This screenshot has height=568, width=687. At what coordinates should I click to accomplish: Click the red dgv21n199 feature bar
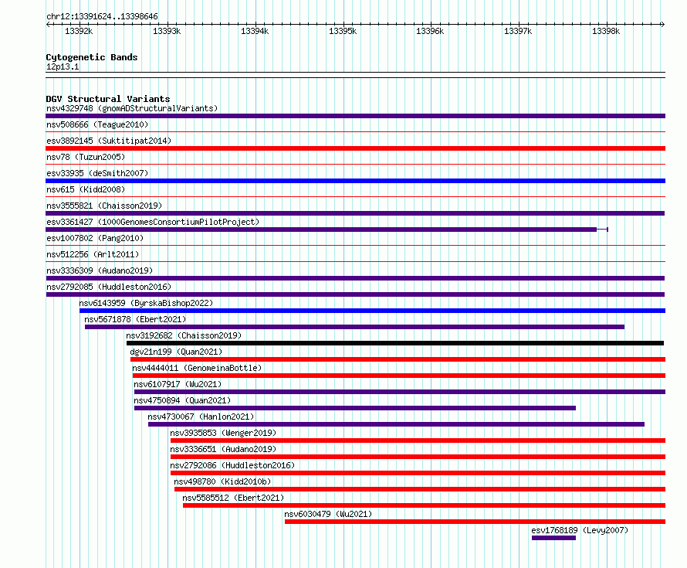[x=398, y=359]
